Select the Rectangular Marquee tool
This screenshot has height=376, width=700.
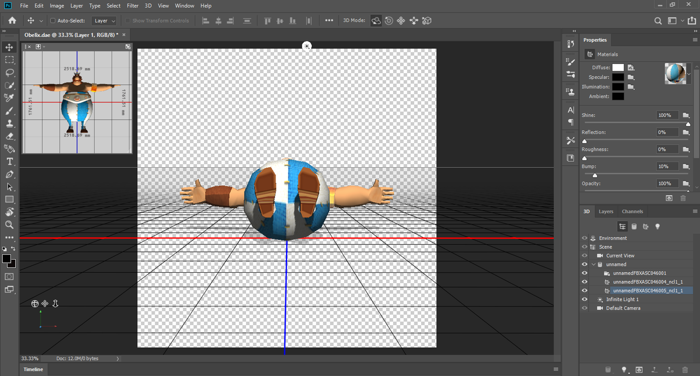(9, 60)
